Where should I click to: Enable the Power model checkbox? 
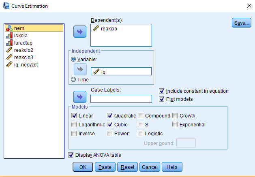click(110, 134)
